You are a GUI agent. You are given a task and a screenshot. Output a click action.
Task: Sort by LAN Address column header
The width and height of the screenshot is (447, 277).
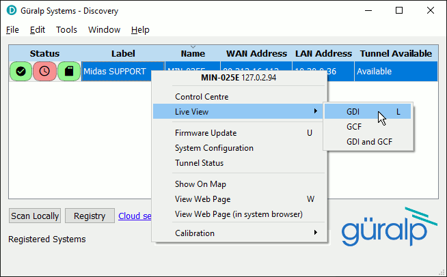coord(323,53)
